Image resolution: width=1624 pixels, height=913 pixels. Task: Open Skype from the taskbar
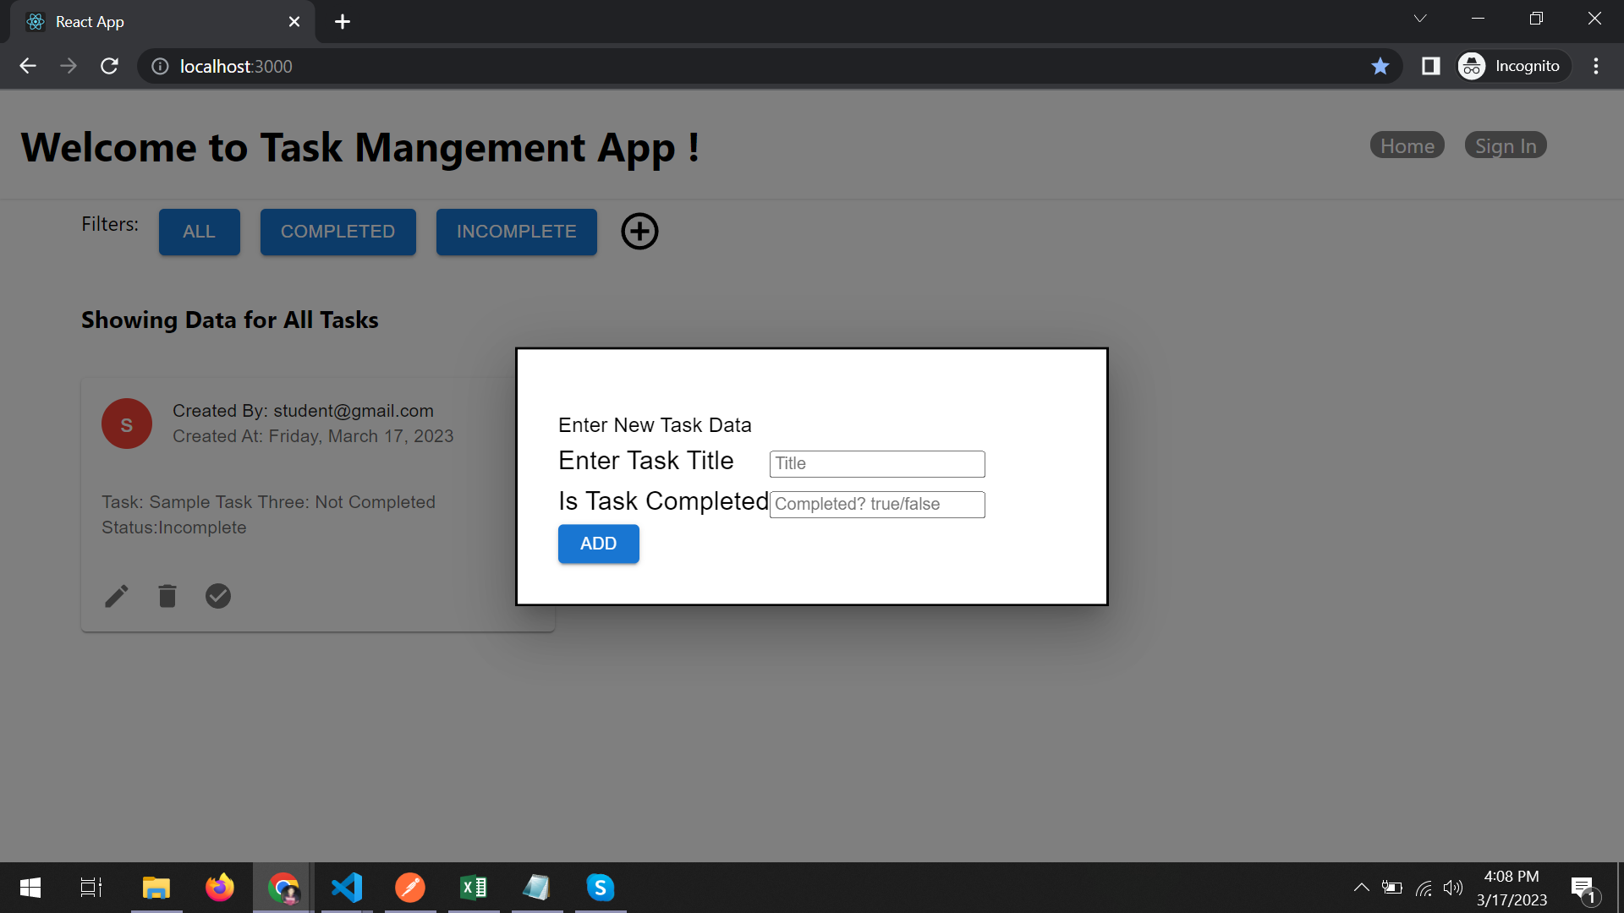click(600, 888)
